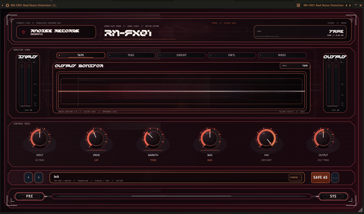Switch to the NOISE tab
The height and width of the screenshot is (214, 364).
click(x=282, y=55)
